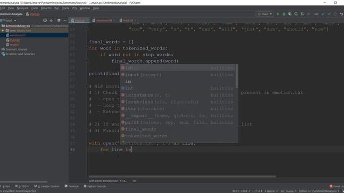This screenshot has height=193, width=344.
Task: Select Scratches and Consoles node
Action: [20, 54]
